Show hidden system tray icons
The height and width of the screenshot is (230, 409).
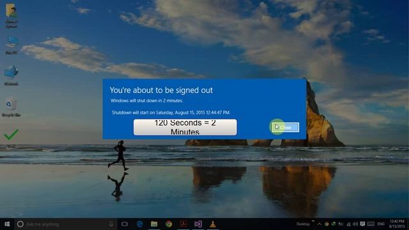(320, 224)
